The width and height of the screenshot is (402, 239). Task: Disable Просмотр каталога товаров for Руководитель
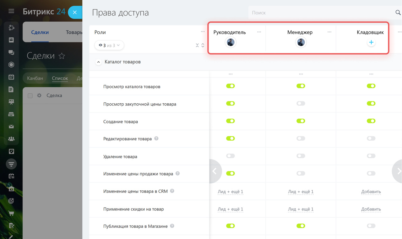pyautogui.click(x=231, y=86)
